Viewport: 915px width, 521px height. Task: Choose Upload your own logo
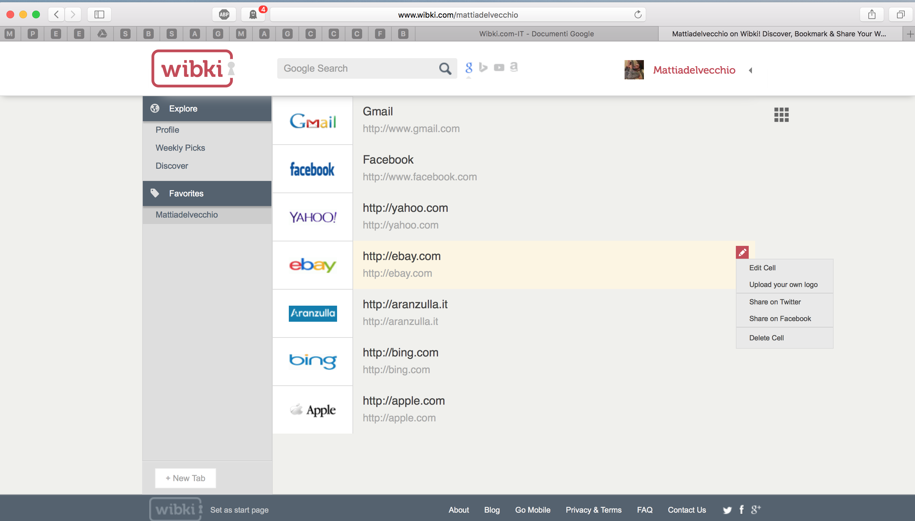(784, 284)
